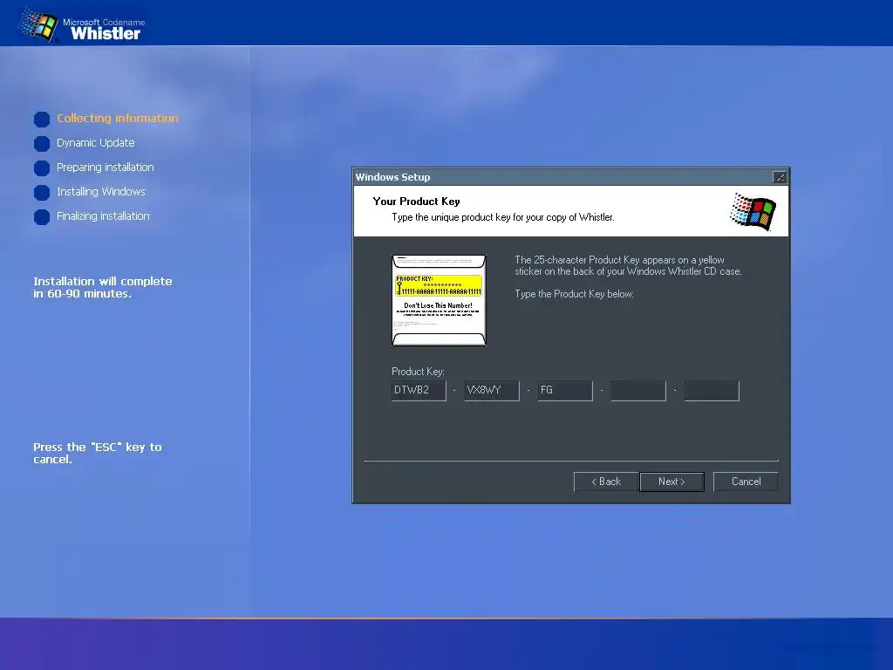893x670 pixels.
Task: Click the Finalizing installation step bullet
Action: 42,217
